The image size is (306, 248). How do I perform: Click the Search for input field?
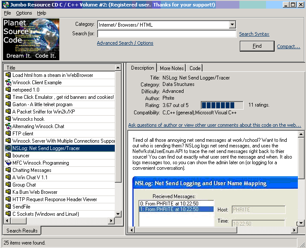[167, 34]
